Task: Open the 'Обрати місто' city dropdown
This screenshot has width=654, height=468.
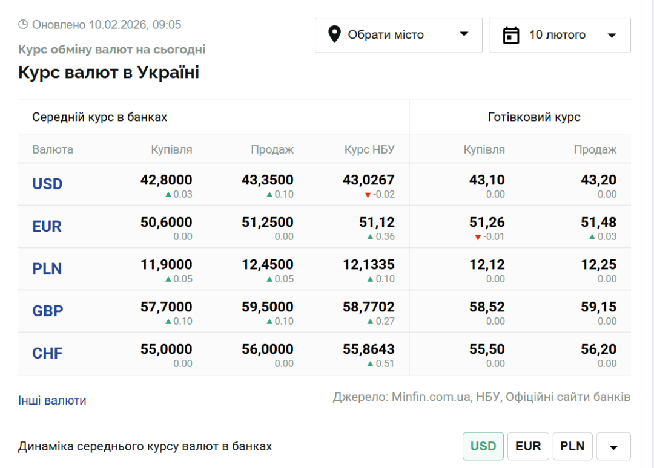Action: [x=398, y=35]
